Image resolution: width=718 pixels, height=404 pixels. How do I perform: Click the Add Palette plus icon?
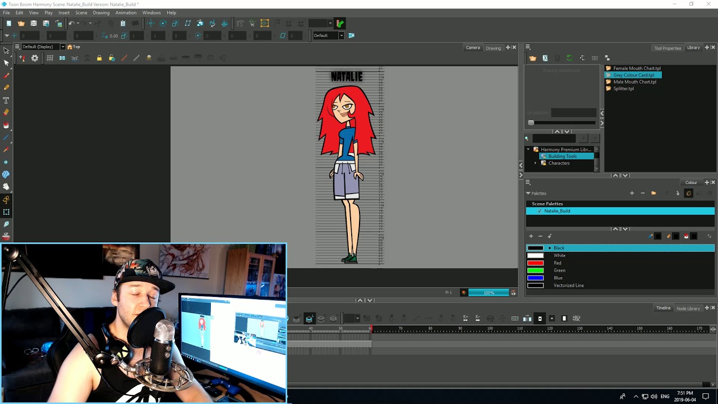click(632, 194)
